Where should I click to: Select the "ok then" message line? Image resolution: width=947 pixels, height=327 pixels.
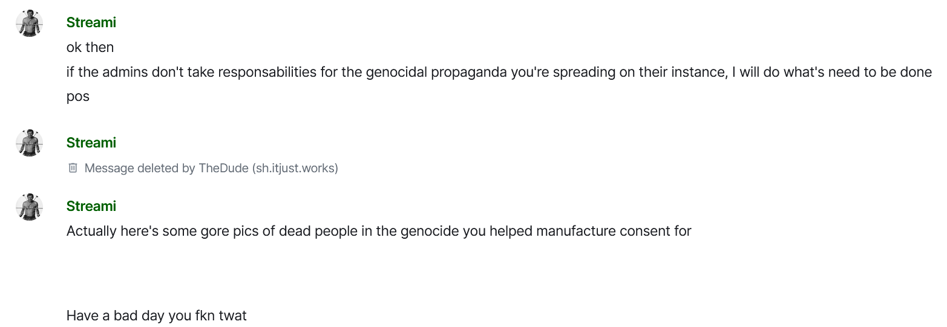coord(90,47)
